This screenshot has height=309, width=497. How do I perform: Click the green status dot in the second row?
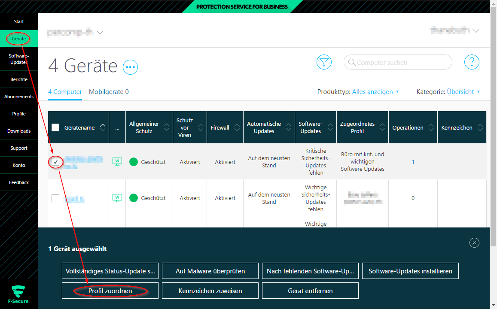click(134, 198)
